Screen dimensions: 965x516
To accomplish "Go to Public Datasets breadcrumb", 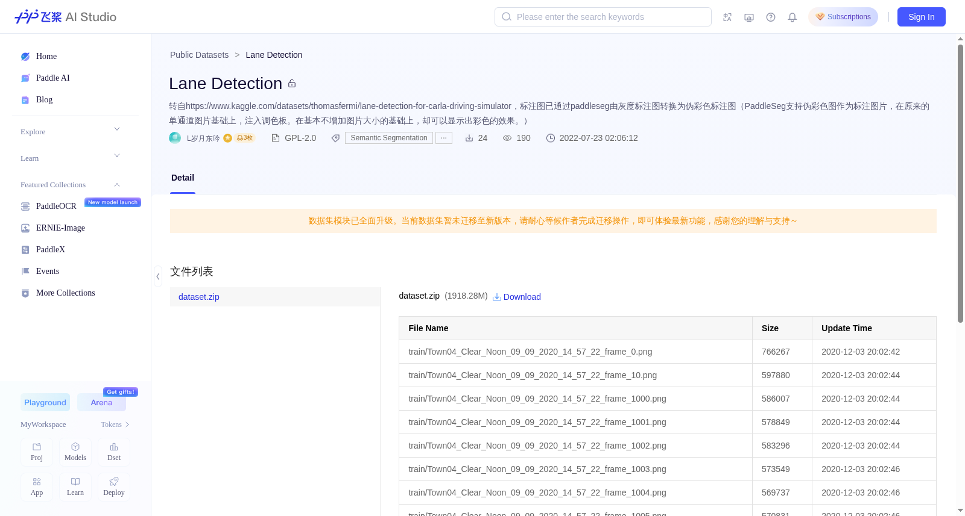I will click(199, 55).
